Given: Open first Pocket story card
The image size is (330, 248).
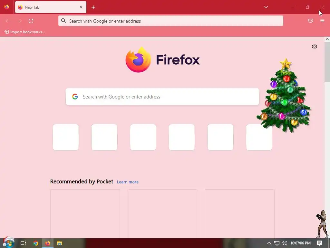Looking at the screenshot, I should coord(85,214).
